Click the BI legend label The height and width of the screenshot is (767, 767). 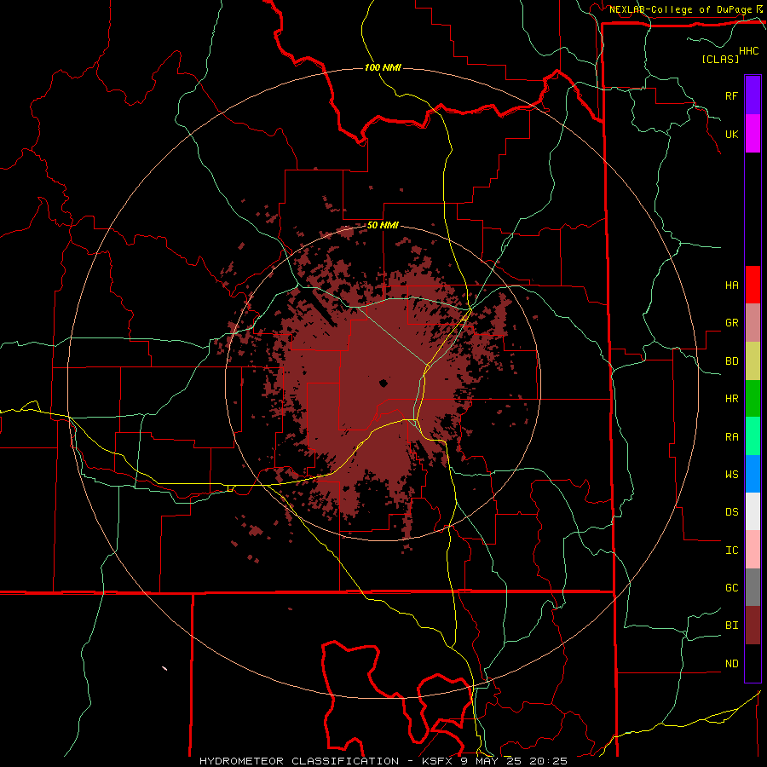tap(731, 626)
